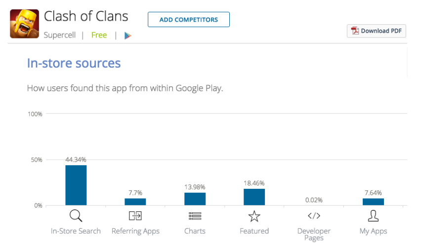Image resolution: width=421 pixels, height=243 pixels.
Task: Click the Developer Pages code icon
Action: (314, 216)
